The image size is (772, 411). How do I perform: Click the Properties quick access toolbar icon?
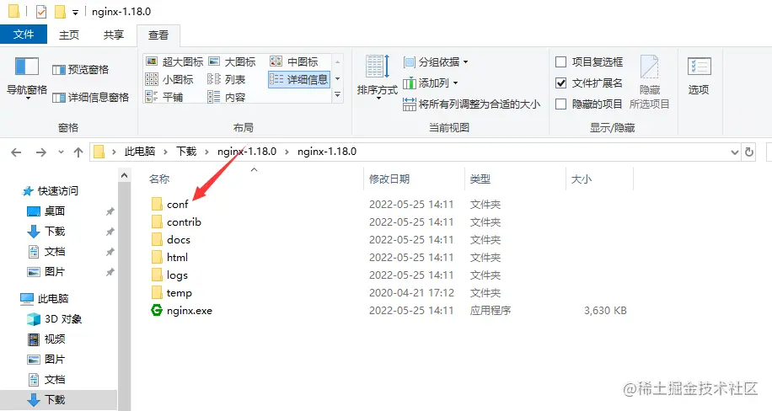(x=41, y=11)
